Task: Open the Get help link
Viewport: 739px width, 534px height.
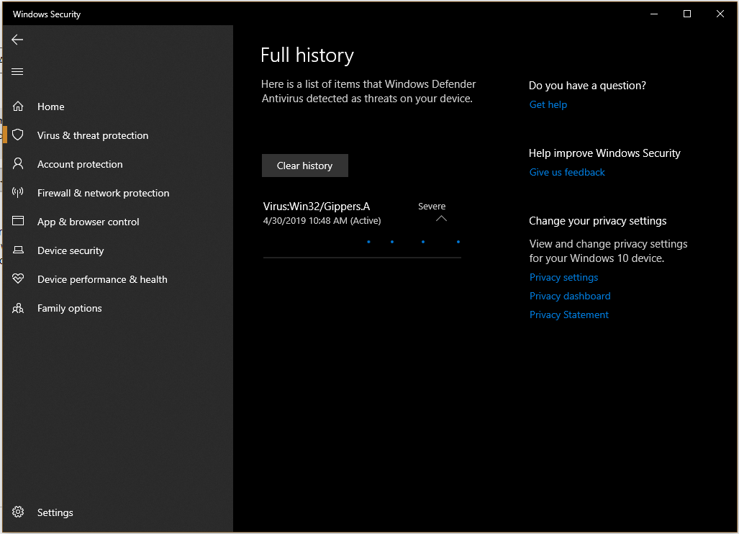Action: tap(548, 104)
